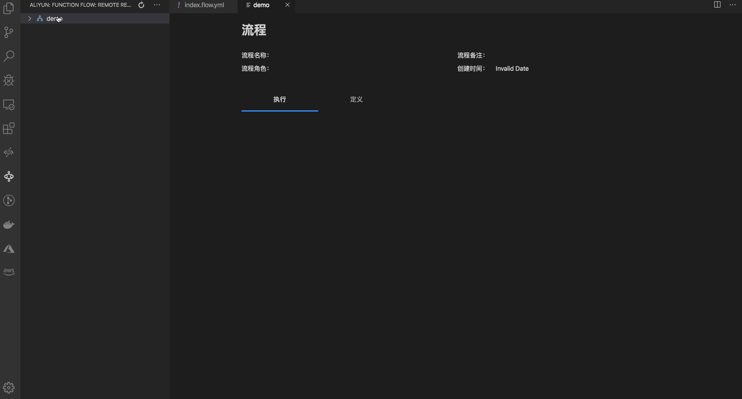
Task: Open the Docker view
Action: (x=9, y=225)
